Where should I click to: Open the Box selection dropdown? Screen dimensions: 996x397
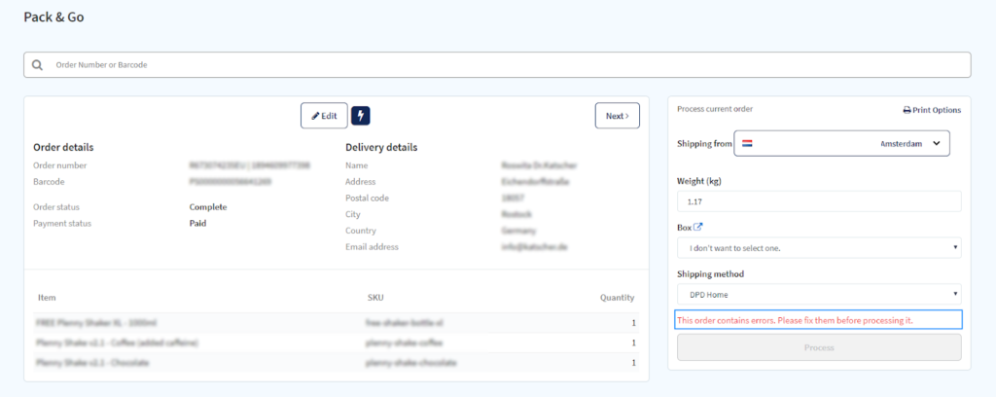point(819,248)
